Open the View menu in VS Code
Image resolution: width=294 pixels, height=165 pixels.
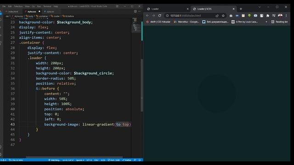click(x=27, y=6)
